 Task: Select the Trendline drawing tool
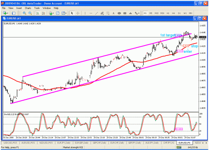pos(97,13)
